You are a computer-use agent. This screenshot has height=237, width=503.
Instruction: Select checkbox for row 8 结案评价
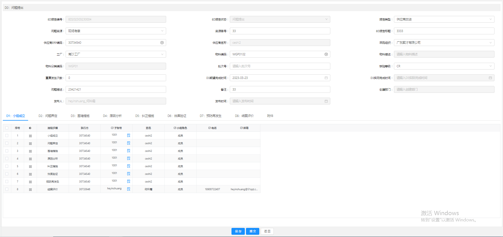[x=7, y=189]
